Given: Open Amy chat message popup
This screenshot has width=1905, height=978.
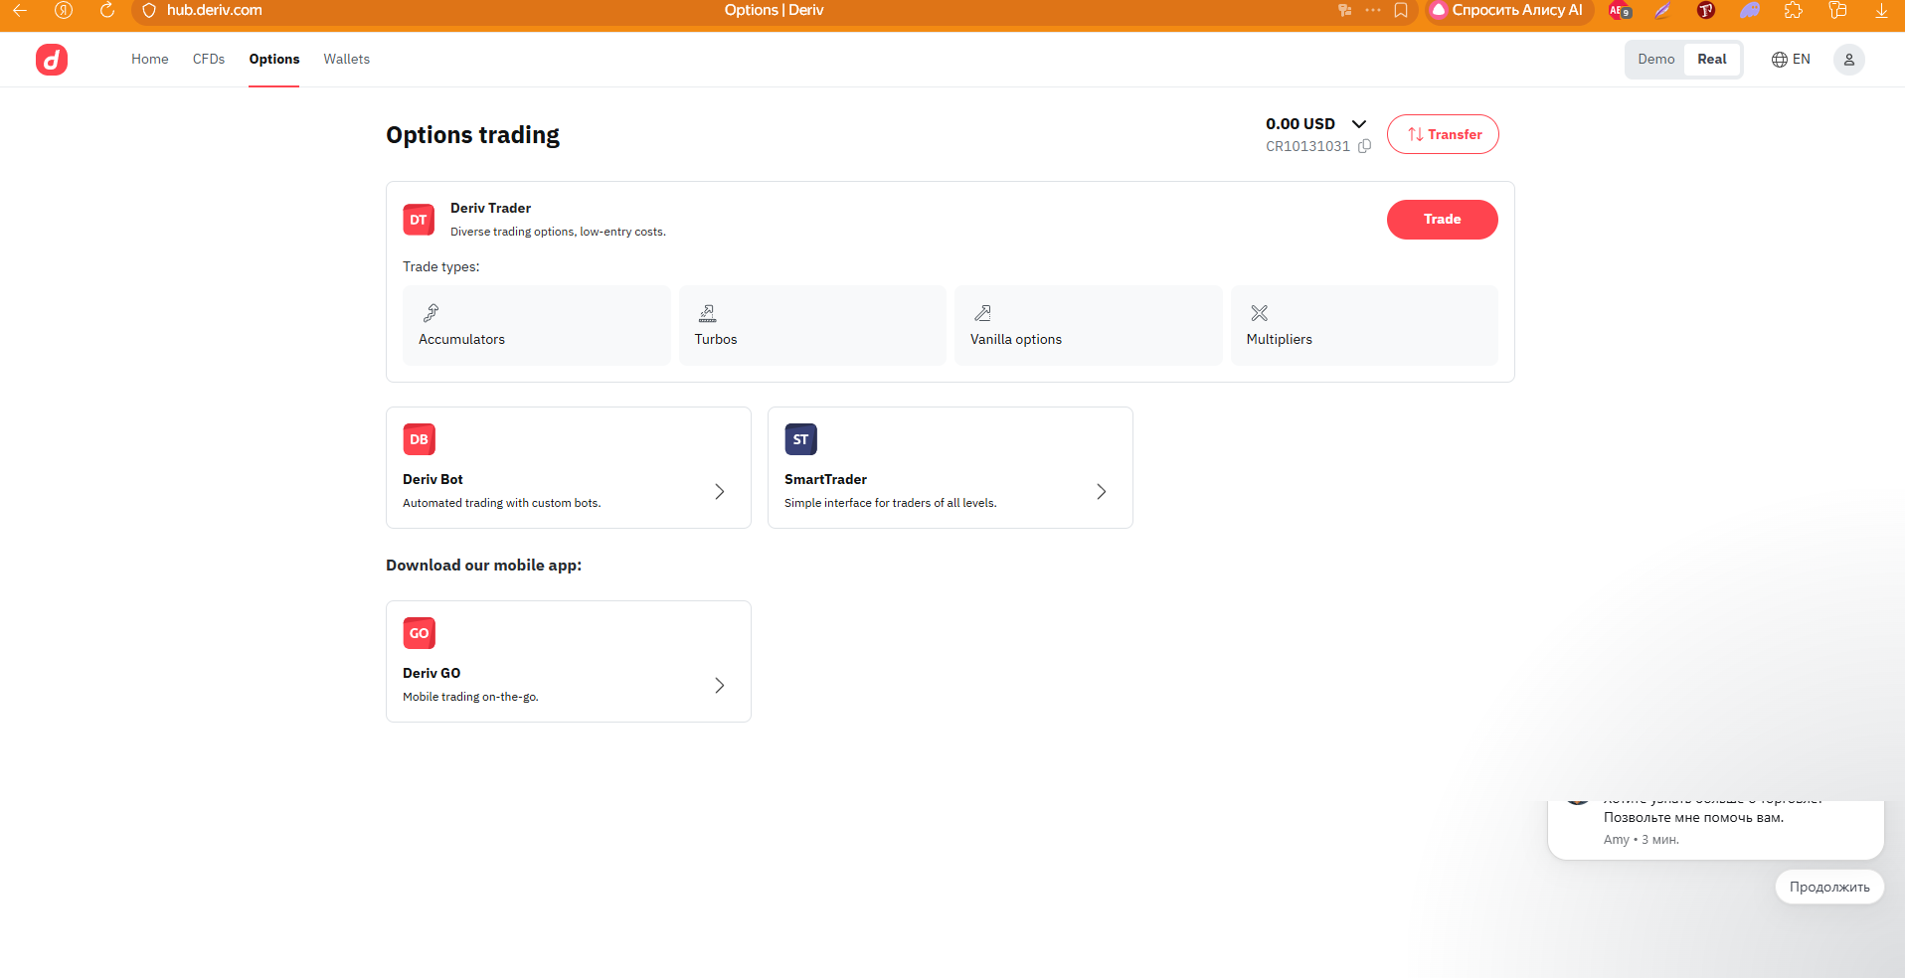Looking at the screenshot, I should tap(1715, 829).
